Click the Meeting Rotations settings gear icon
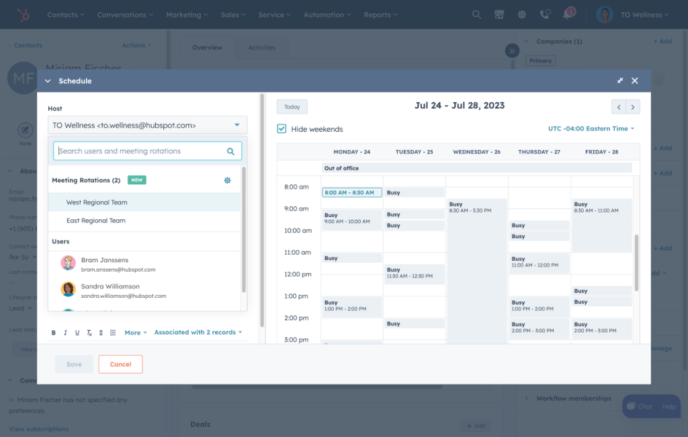 click(227, 180)
